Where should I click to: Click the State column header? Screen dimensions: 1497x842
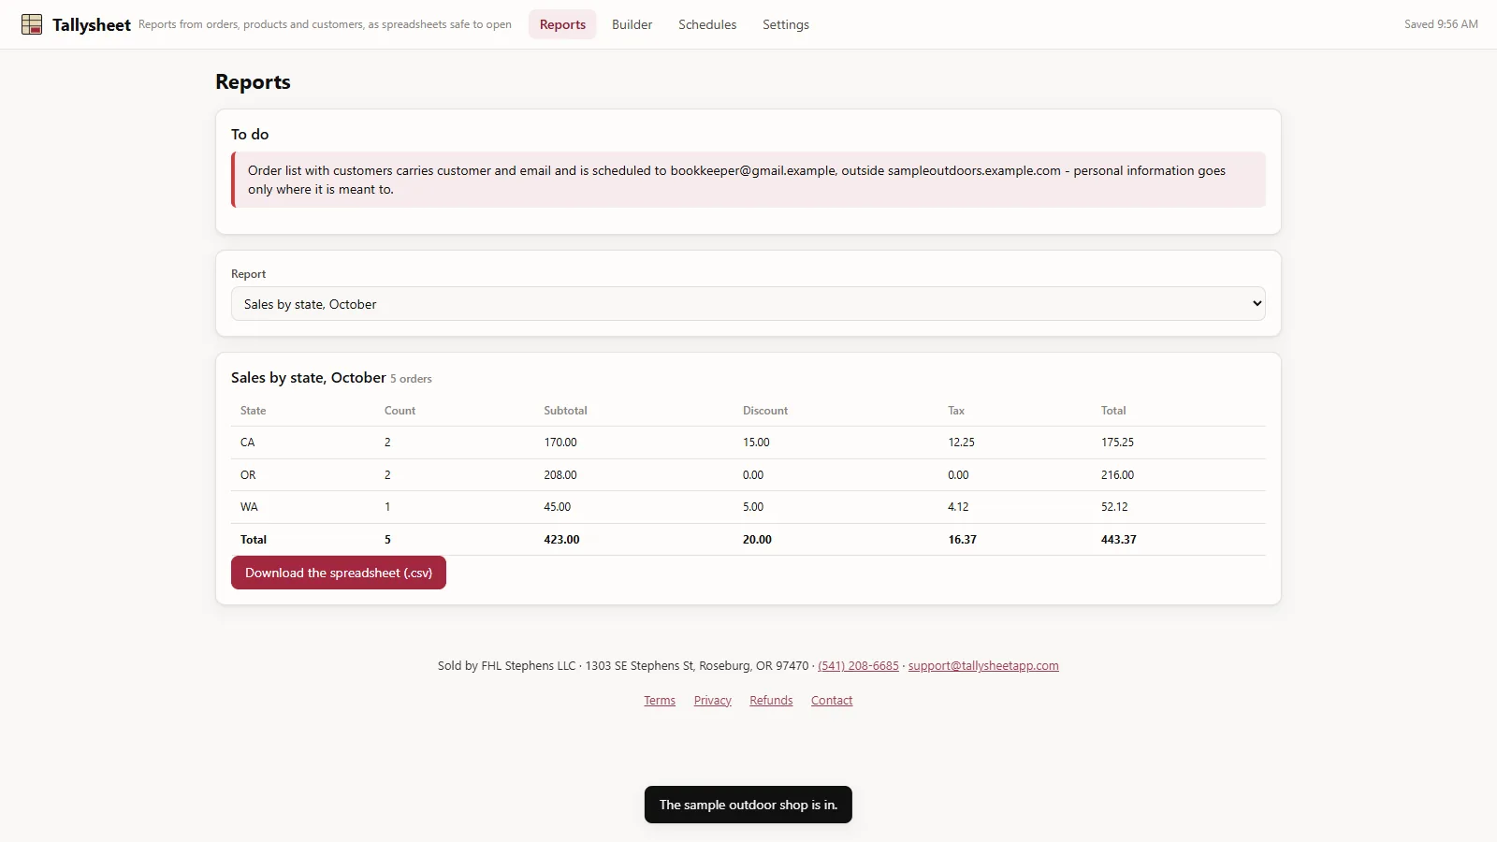pos(253,411)
